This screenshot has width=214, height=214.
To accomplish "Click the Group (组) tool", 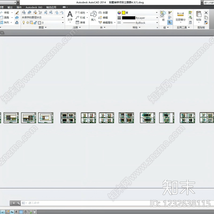I will [163, 16].
